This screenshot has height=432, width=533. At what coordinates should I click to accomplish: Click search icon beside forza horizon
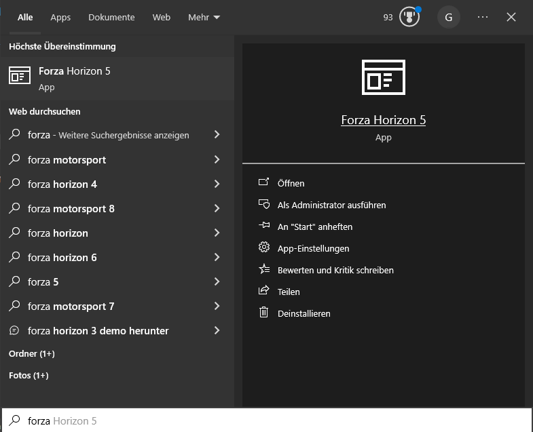click(14, 233)
